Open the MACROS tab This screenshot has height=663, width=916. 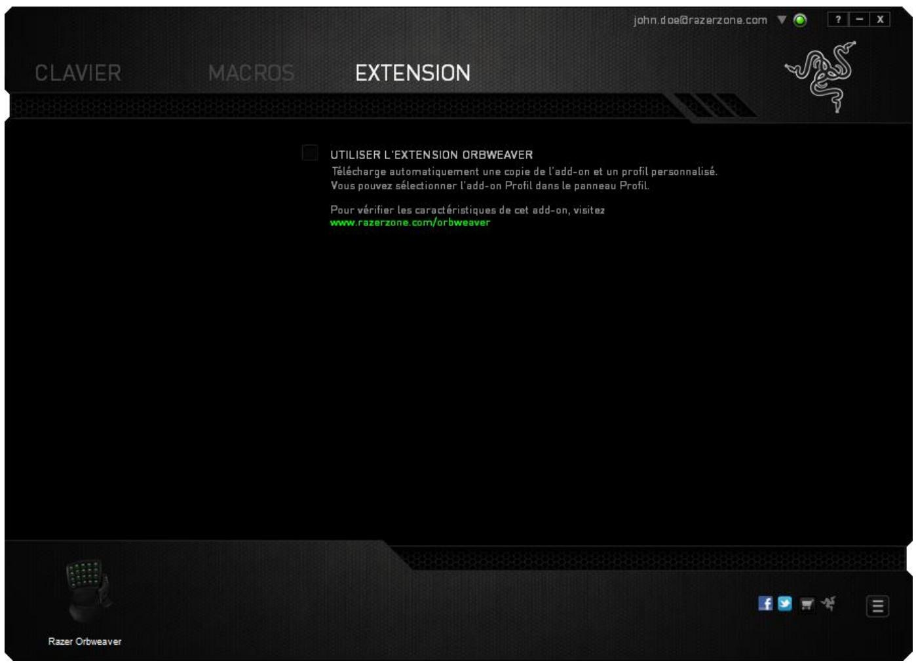click(251, 73)
